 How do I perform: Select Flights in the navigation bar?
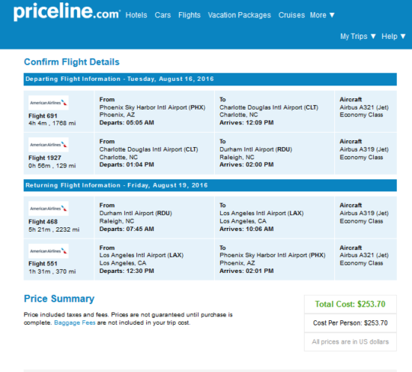point(190,15)
